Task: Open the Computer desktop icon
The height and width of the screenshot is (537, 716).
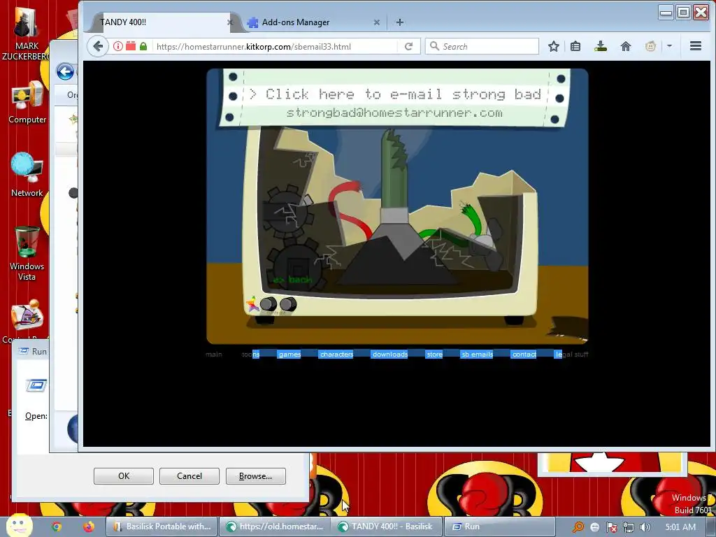Action: click(x=27, y=103)
